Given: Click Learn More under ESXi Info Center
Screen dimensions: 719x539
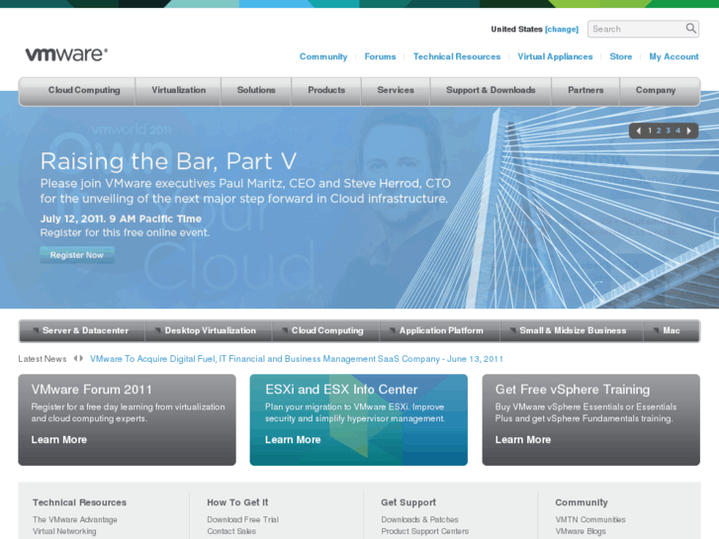Looking at the screenshot, I should [293, 439].
